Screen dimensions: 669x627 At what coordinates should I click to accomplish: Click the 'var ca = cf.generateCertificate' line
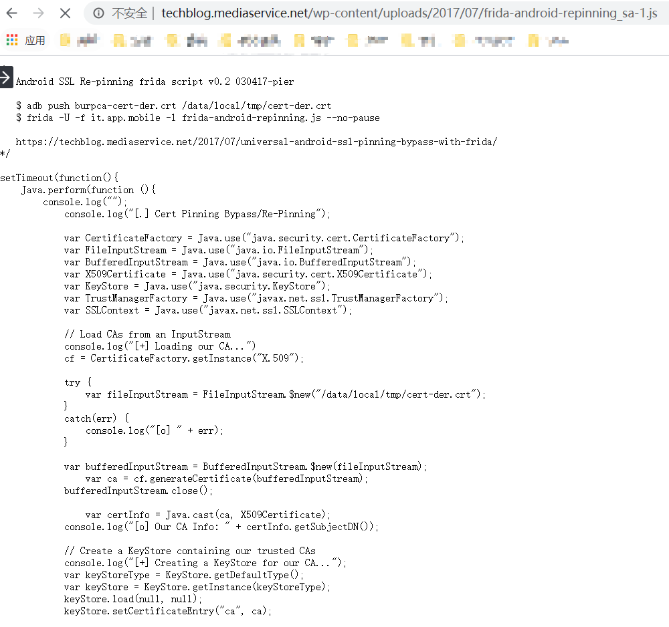click(227, 479)
